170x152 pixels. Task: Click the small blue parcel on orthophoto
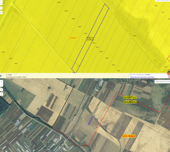90,121
